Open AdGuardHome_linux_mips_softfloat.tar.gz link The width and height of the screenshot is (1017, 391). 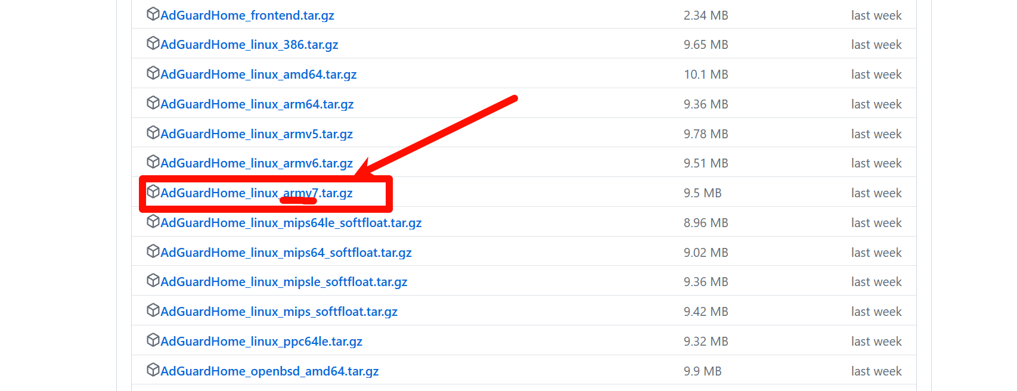click(x=279, y=312)
